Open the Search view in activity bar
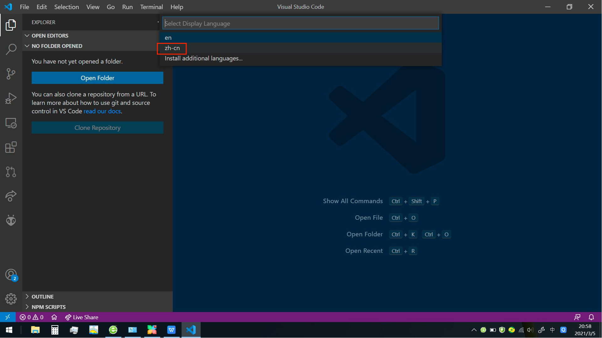Screen dimensions: 602x338 [11, 49]
